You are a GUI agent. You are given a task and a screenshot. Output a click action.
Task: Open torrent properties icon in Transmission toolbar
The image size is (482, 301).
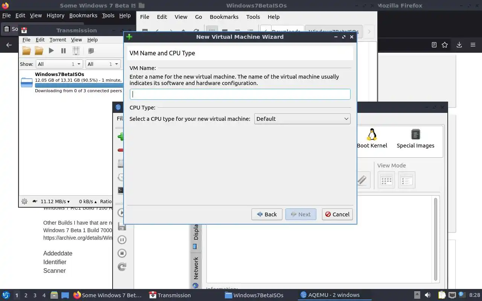[x=91, y=50]
